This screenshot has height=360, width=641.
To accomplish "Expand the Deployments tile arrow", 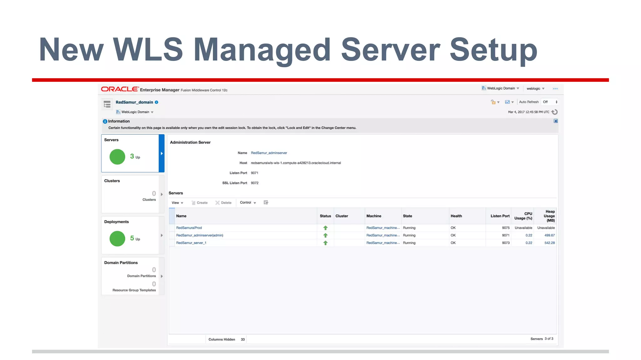I will [162, 235].
